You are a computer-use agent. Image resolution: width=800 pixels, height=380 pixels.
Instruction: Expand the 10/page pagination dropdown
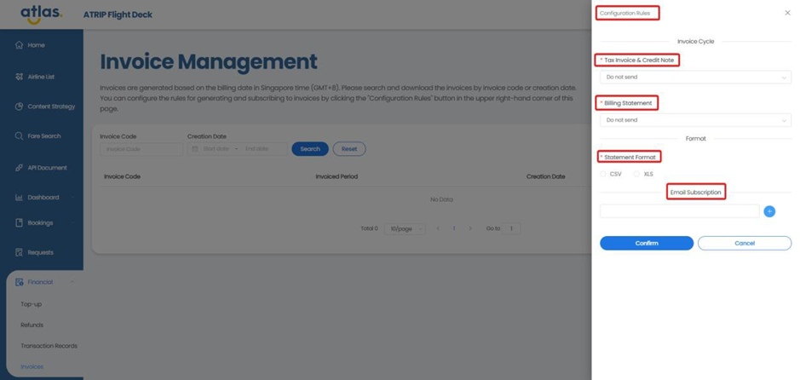click(405, 228)
